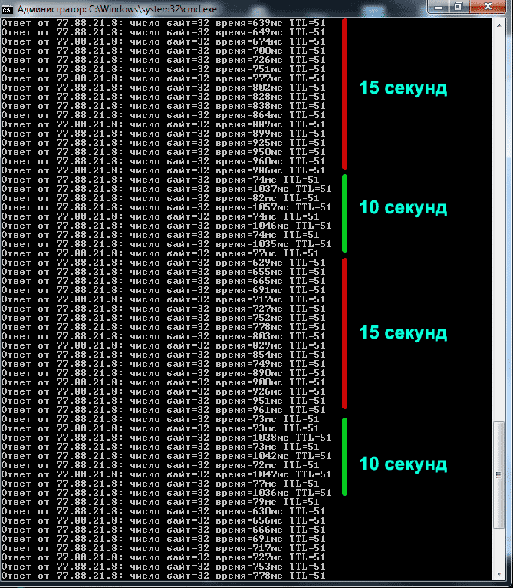
Task: Click the line with время=1036мс
Action: [x=166, y=493]
